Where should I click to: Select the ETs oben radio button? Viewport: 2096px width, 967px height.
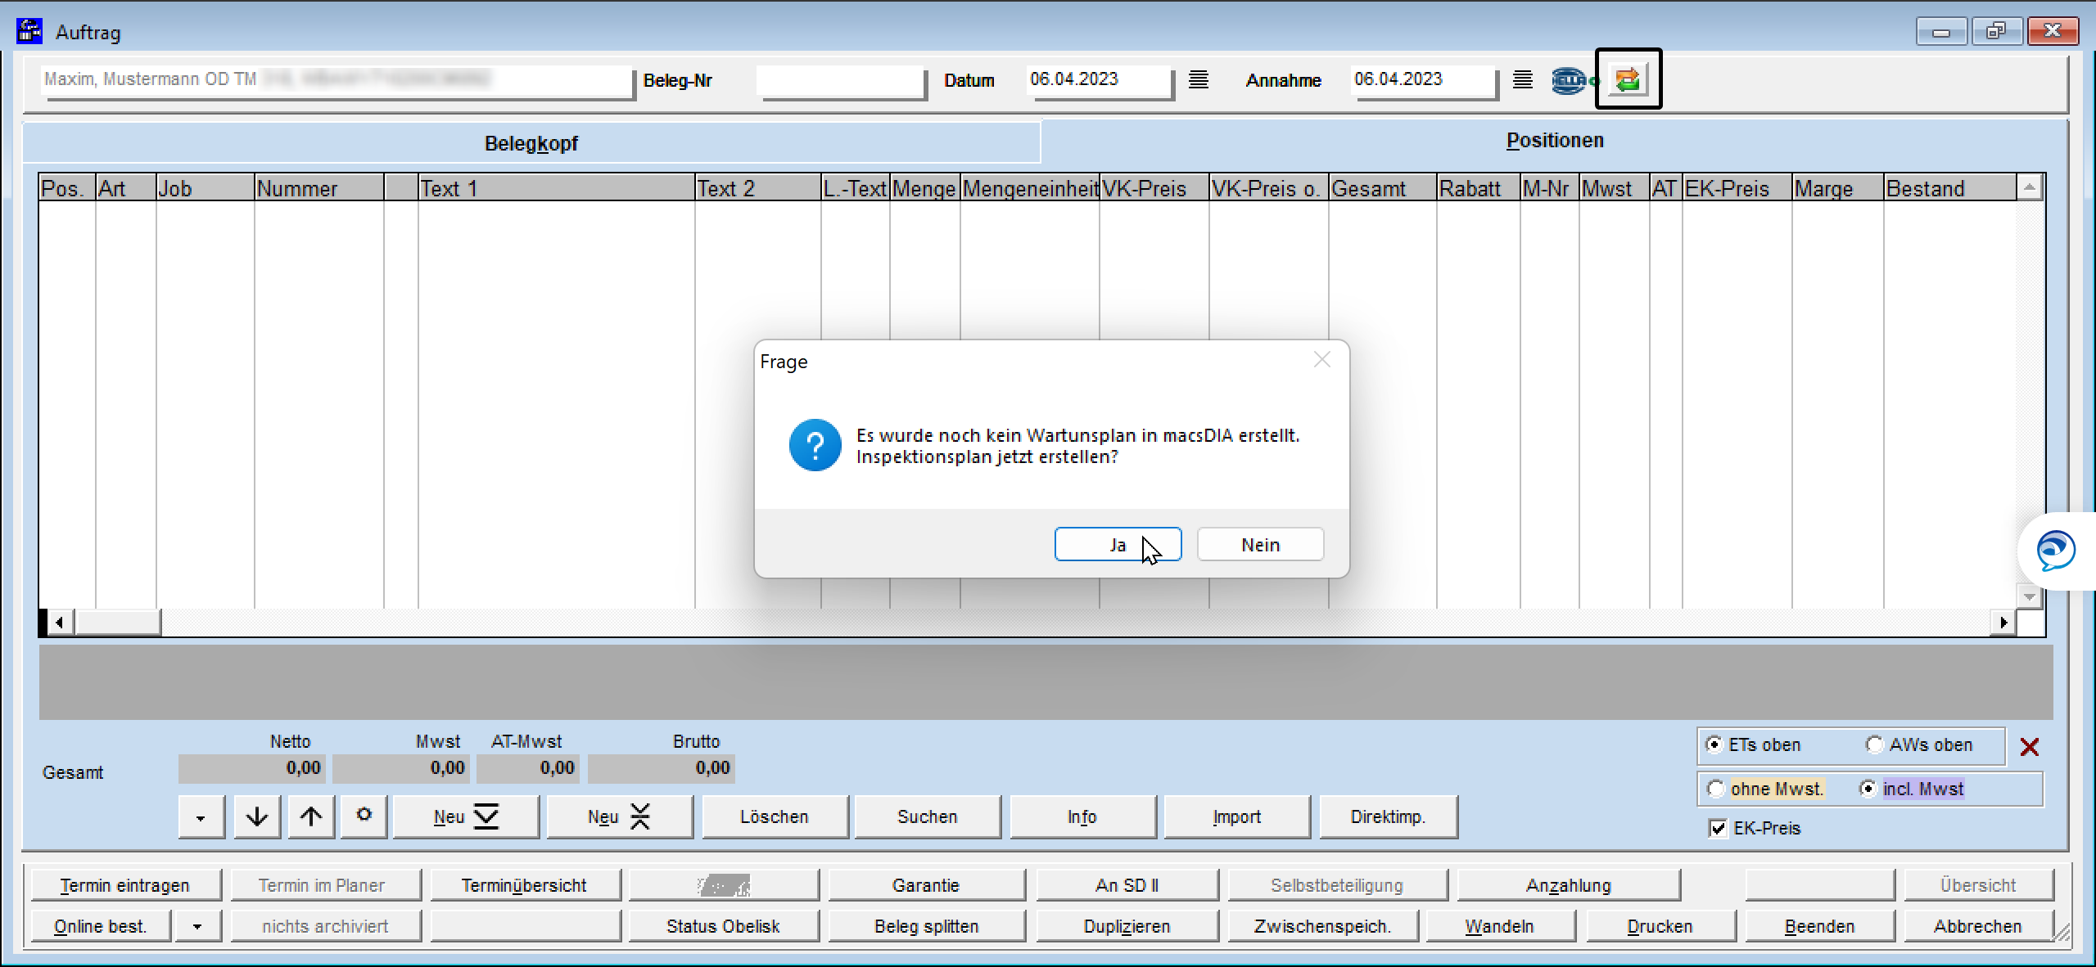pos(1713,744)
